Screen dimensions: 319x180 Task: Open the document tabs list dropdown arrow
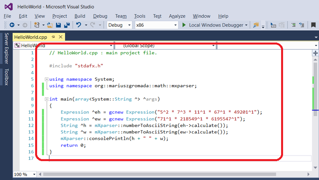pyautogui.click(x=316, y=37)
